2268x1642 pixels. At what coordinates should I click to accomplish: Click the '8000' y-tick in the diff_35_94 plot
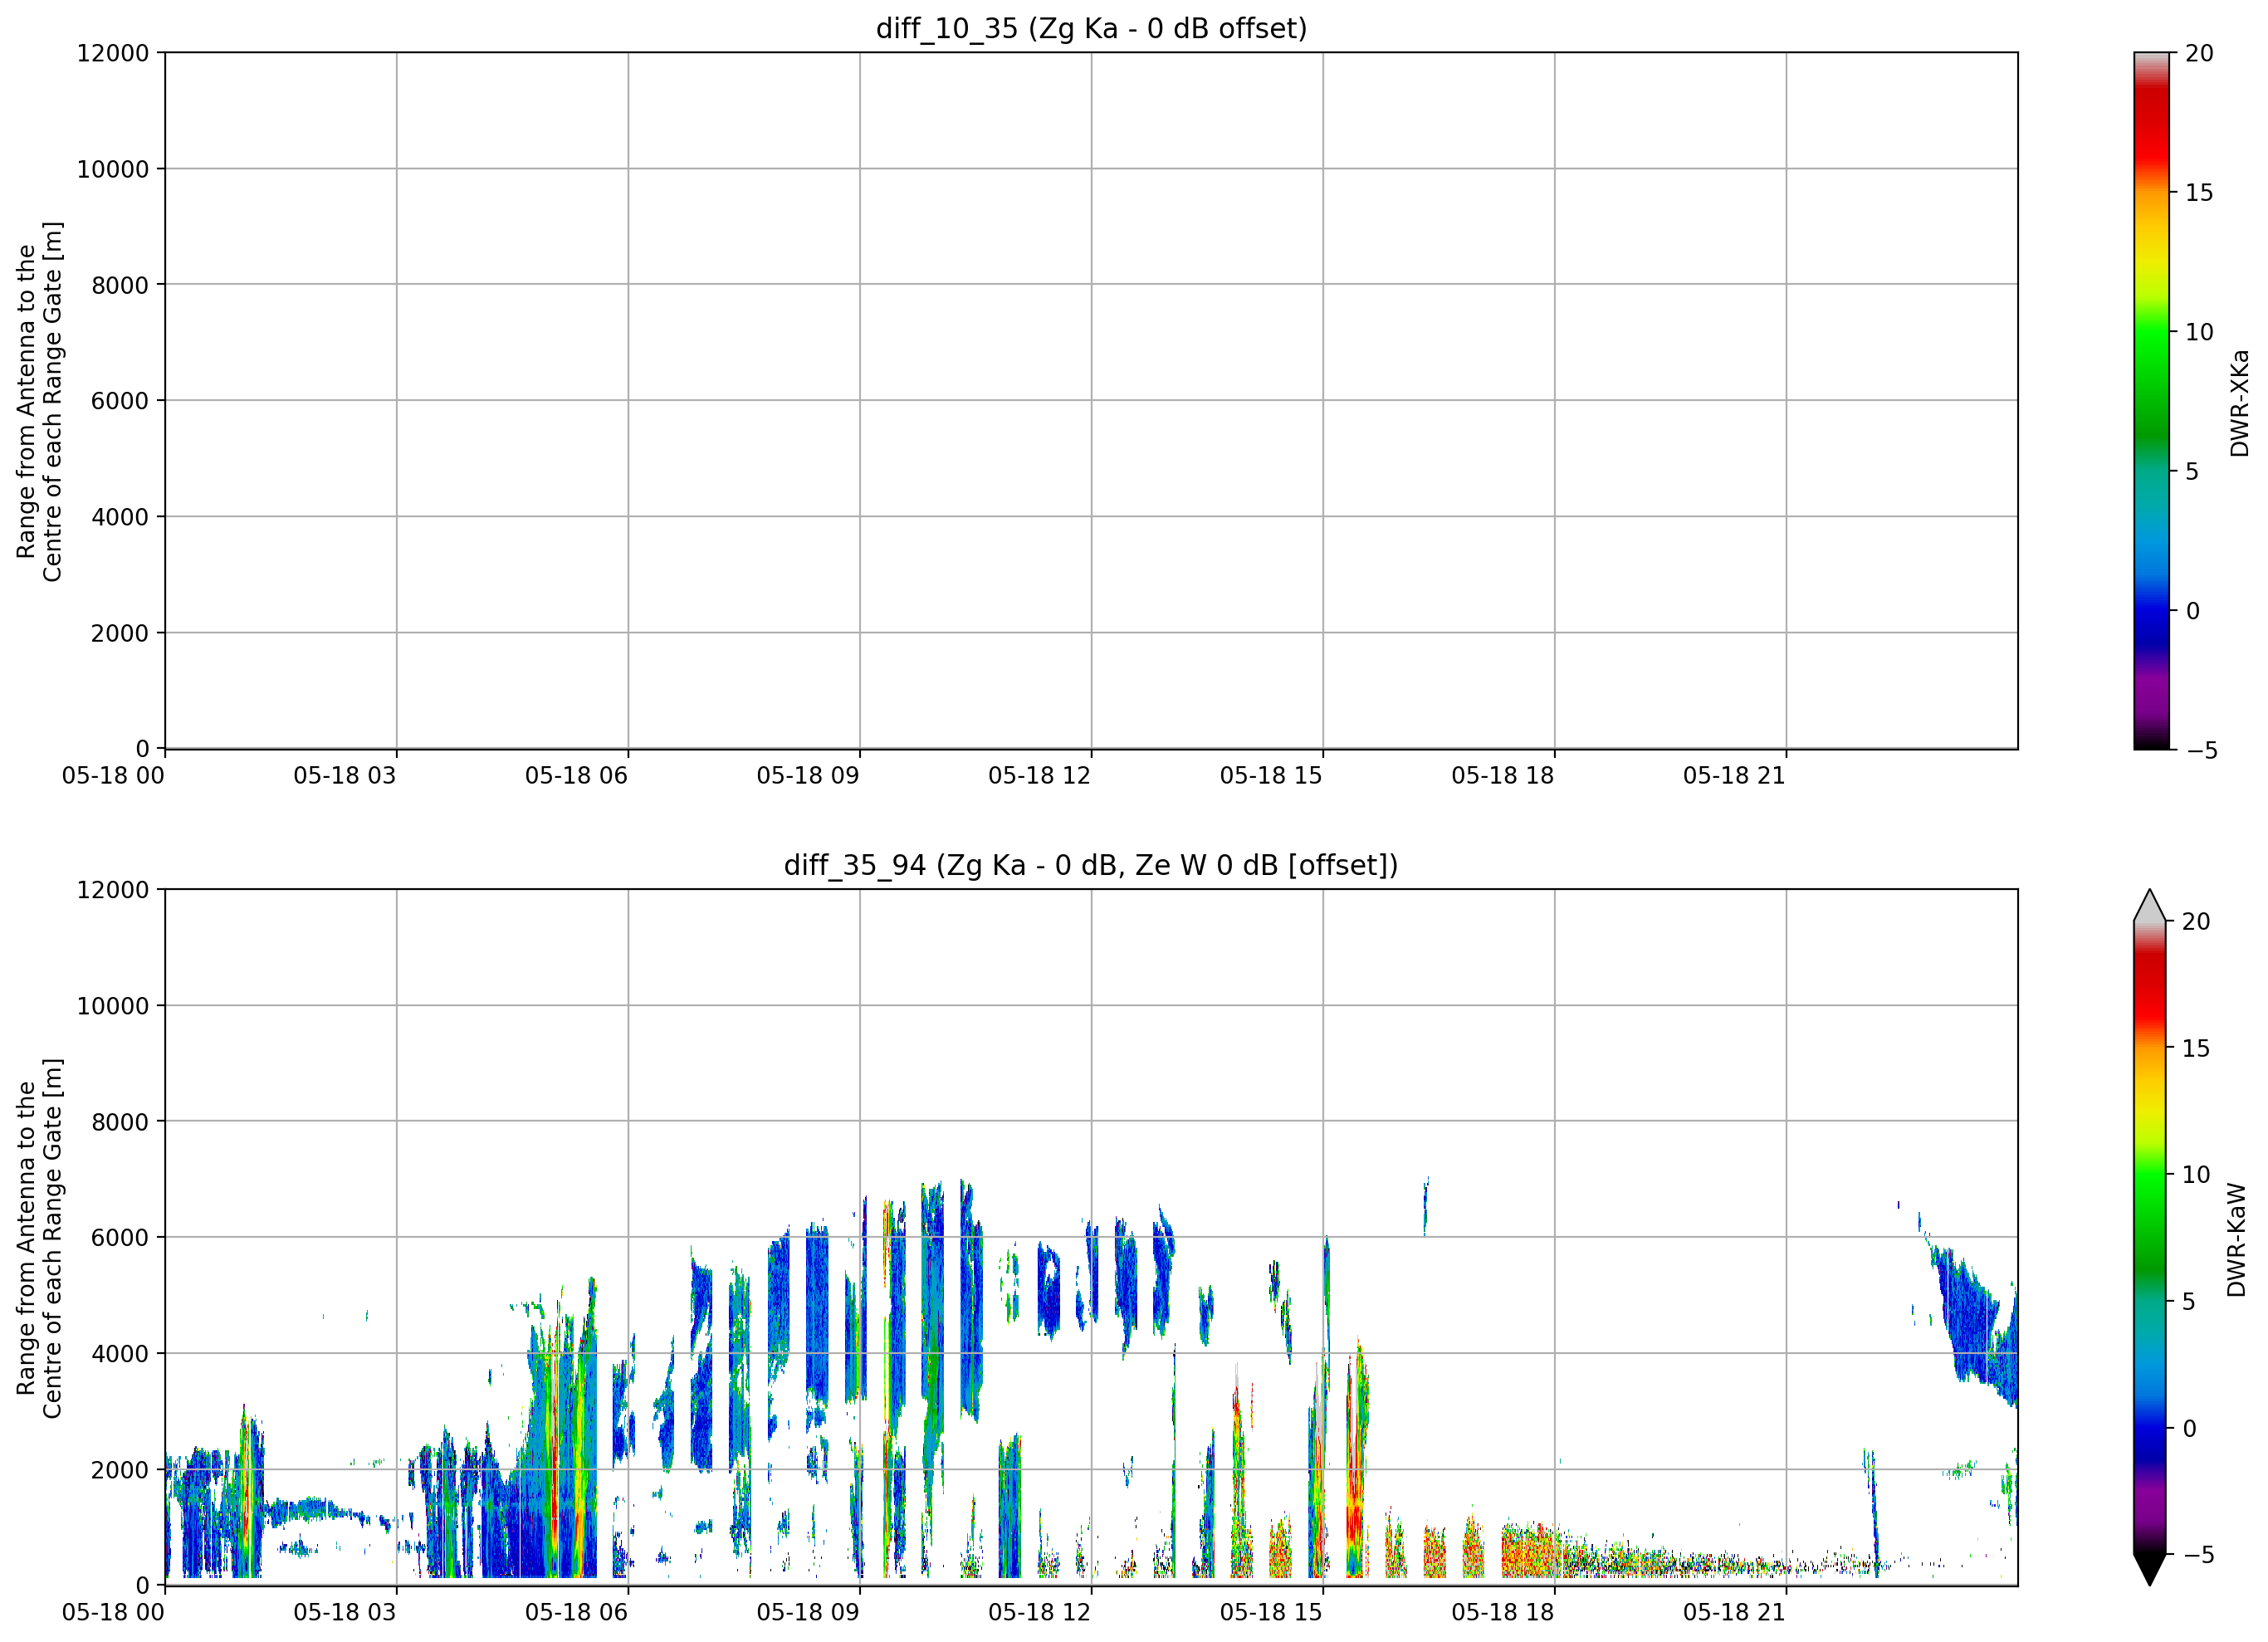pyautogui.click(x=120, y=1122)
